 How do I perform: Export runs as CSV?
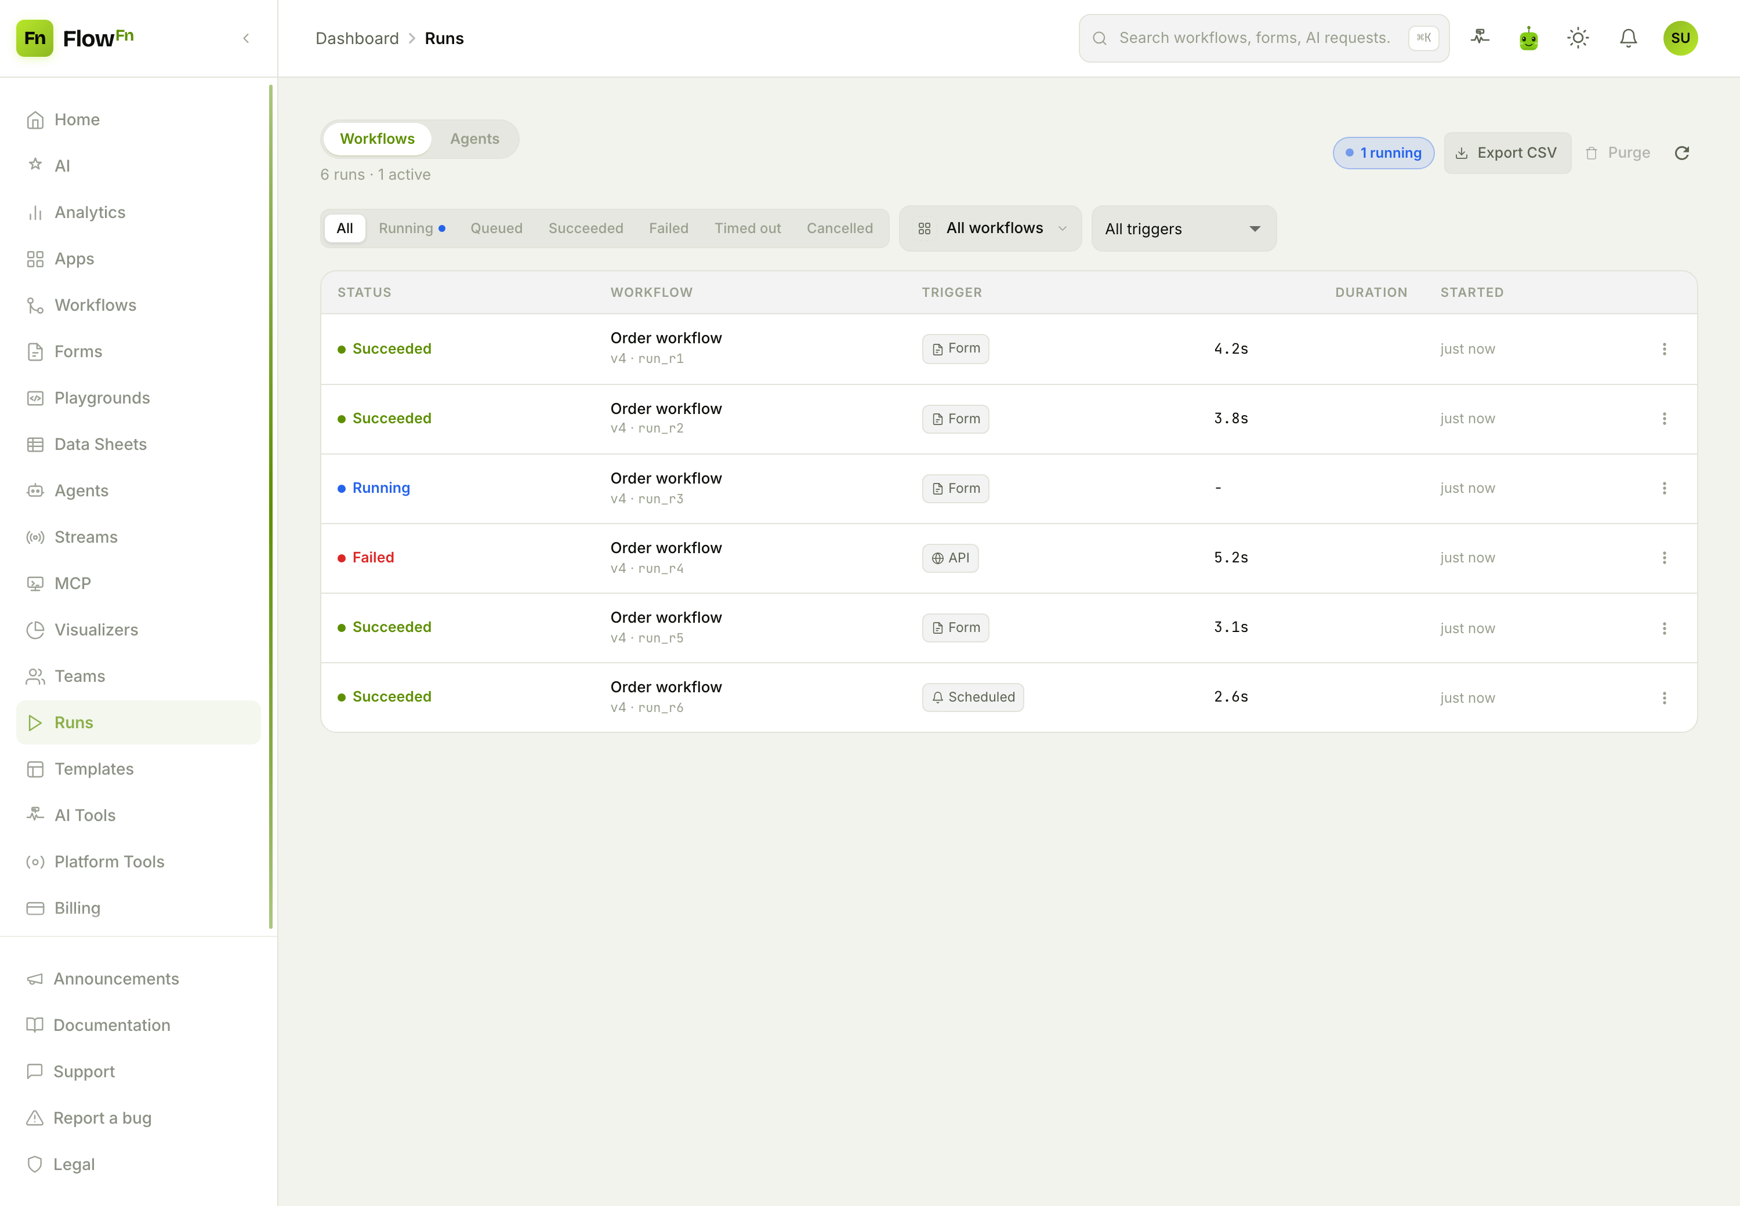pyautogui.click(x=1507, y=152)
